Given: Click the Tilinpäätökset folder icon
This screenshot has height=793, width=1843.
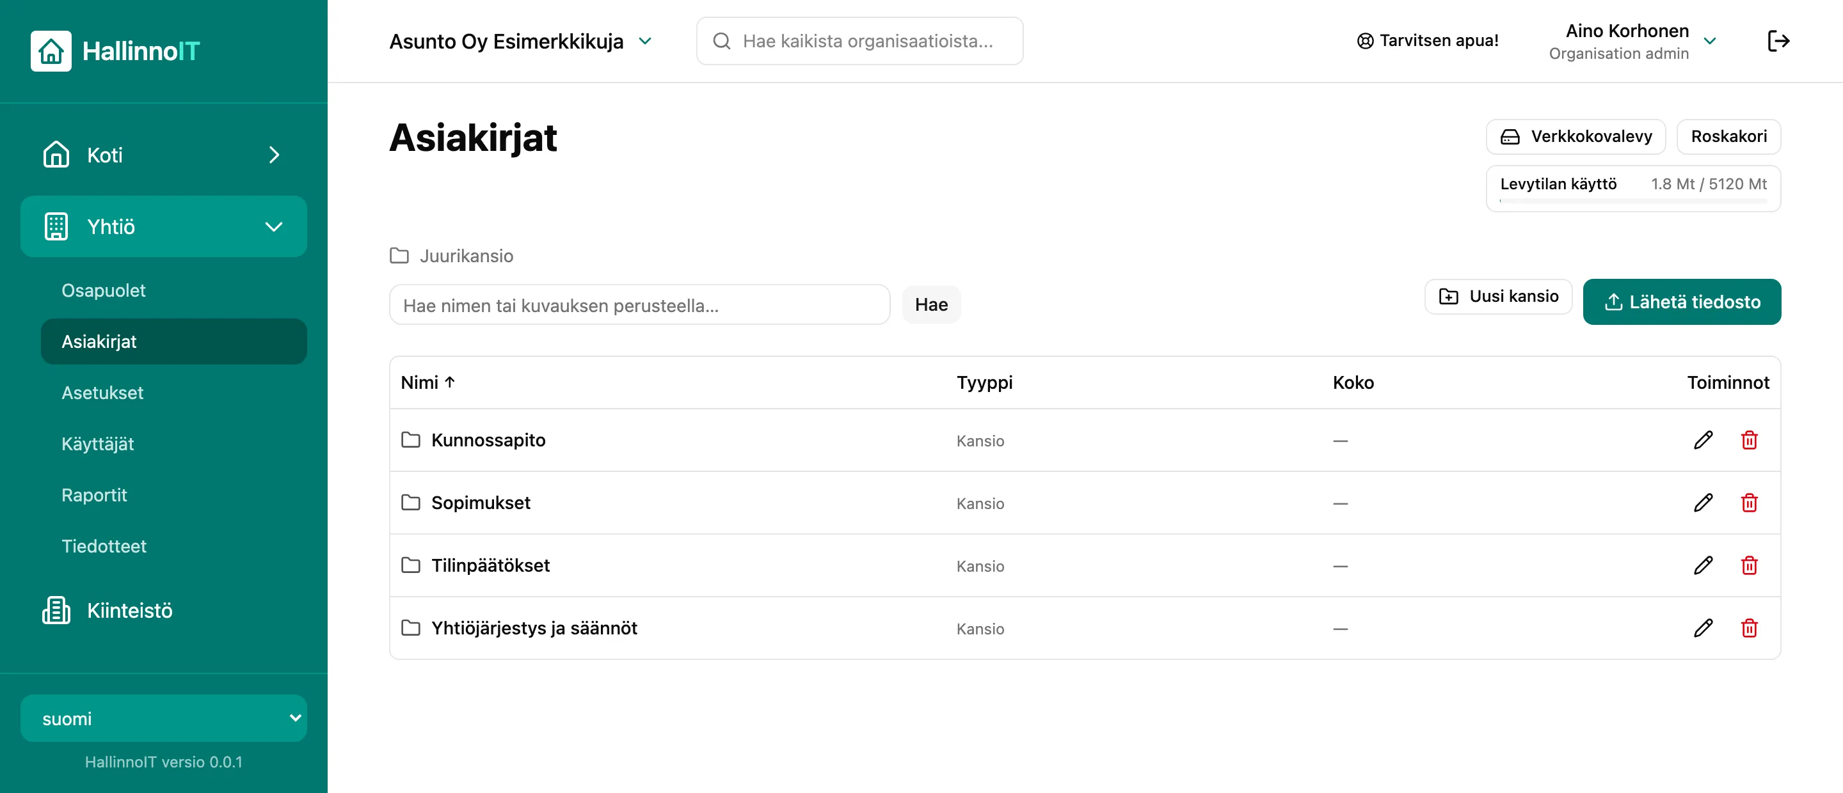Looking at the screenshot, I should pos(411,565).
